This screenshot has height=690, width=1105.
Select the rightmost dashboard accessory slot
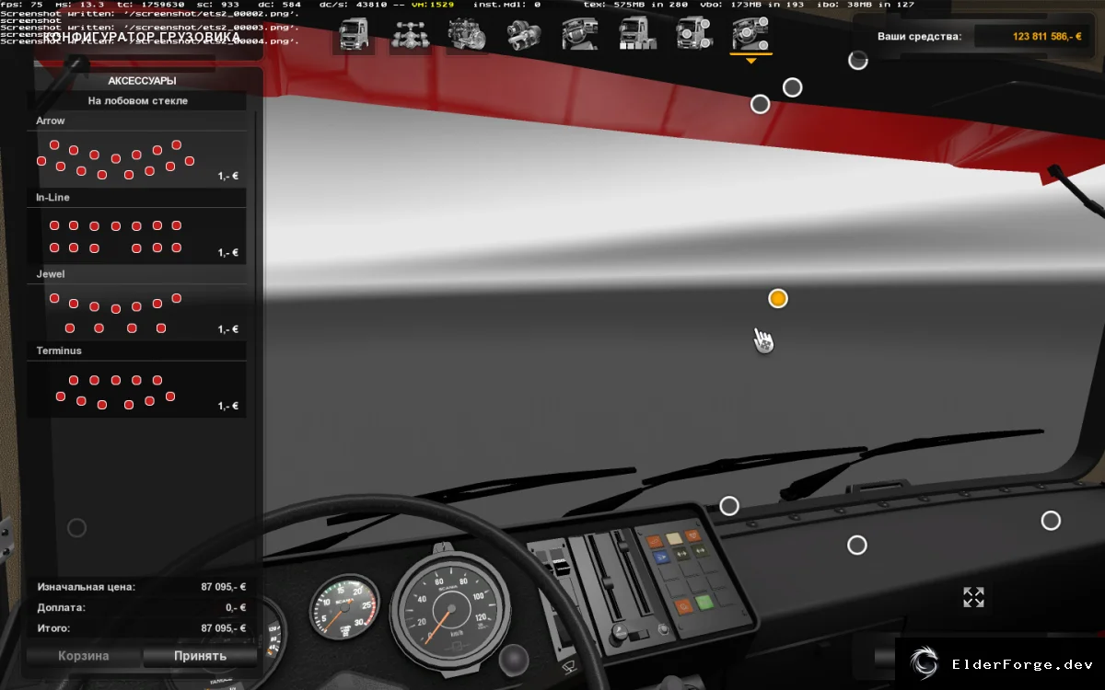tap(1051, 521)
